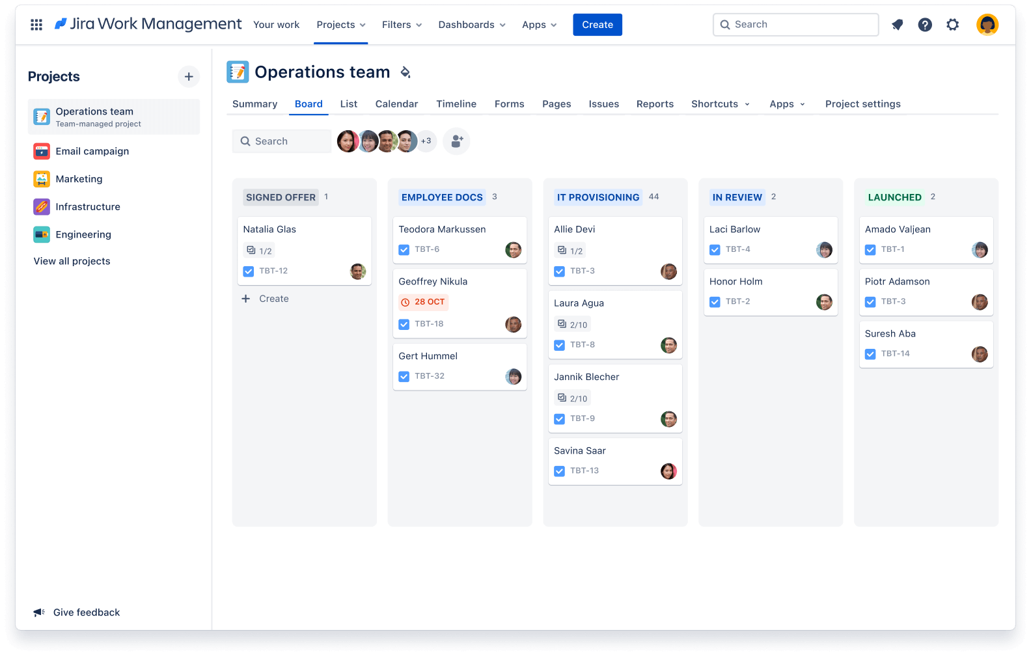Viewport: 1031px width, 656px height.
Task: Expand the Dashboards dropdown menu
Action: click(x=471, y=25)
